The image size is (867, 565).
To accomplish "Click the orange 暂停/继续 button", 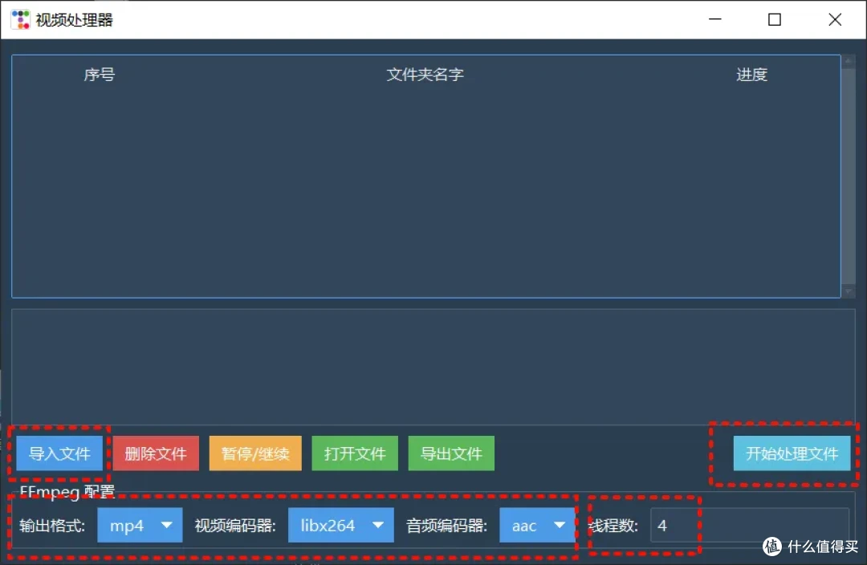I will (255, 453).
